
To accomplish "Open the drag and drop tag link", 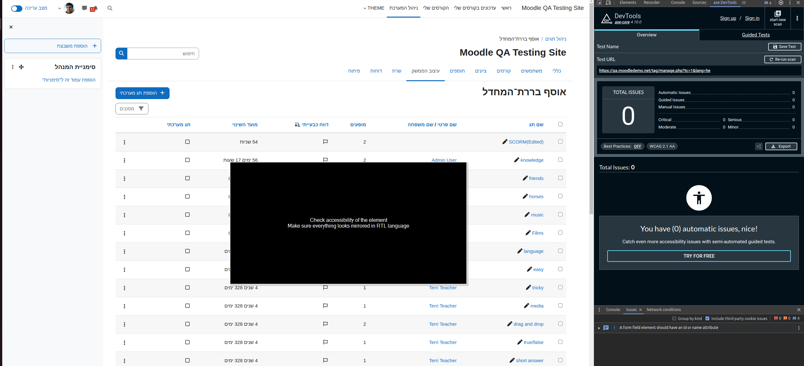I will 528,324.
